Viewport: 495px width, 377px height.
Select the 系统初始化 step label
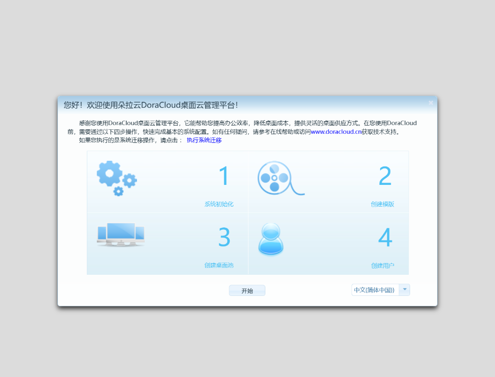pos(219,204)
